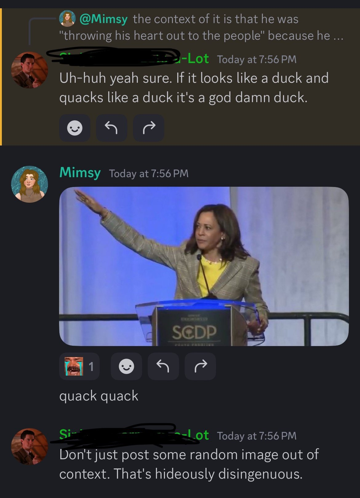The width and height of the screenshot is (360, 498).
Task: Click the redacted green username ending in -Lot at top
Action: coord(134,58)
